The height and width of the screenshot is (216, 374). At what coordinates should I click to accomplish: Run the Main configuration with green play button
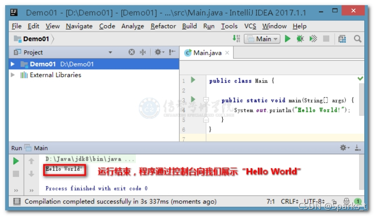click(x=287, y=39)
